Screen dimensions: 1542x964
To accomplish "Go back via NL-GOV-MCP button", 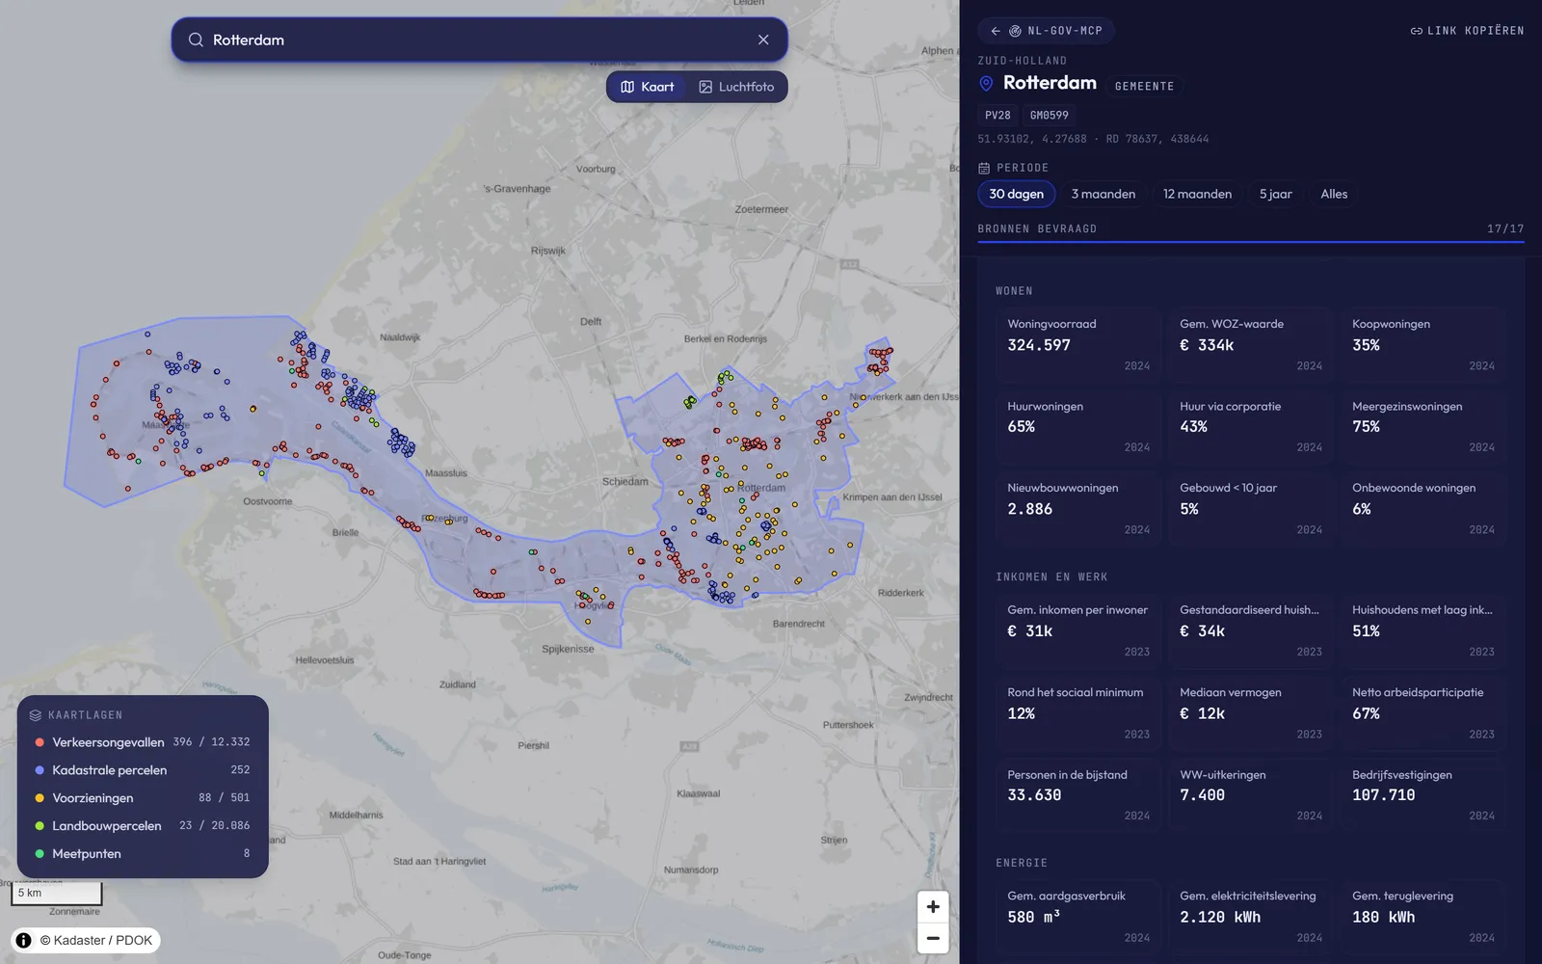I will pos(1047,31).
